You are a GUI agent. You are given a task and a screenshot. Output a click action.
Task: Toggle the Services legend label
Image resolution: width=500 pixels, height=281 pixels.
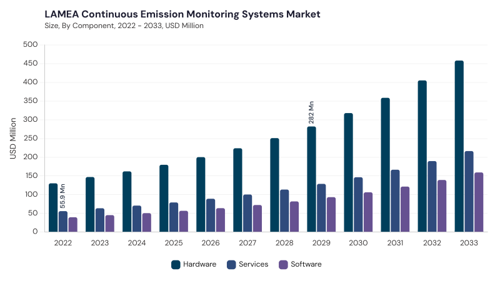[x=254, y=264]
